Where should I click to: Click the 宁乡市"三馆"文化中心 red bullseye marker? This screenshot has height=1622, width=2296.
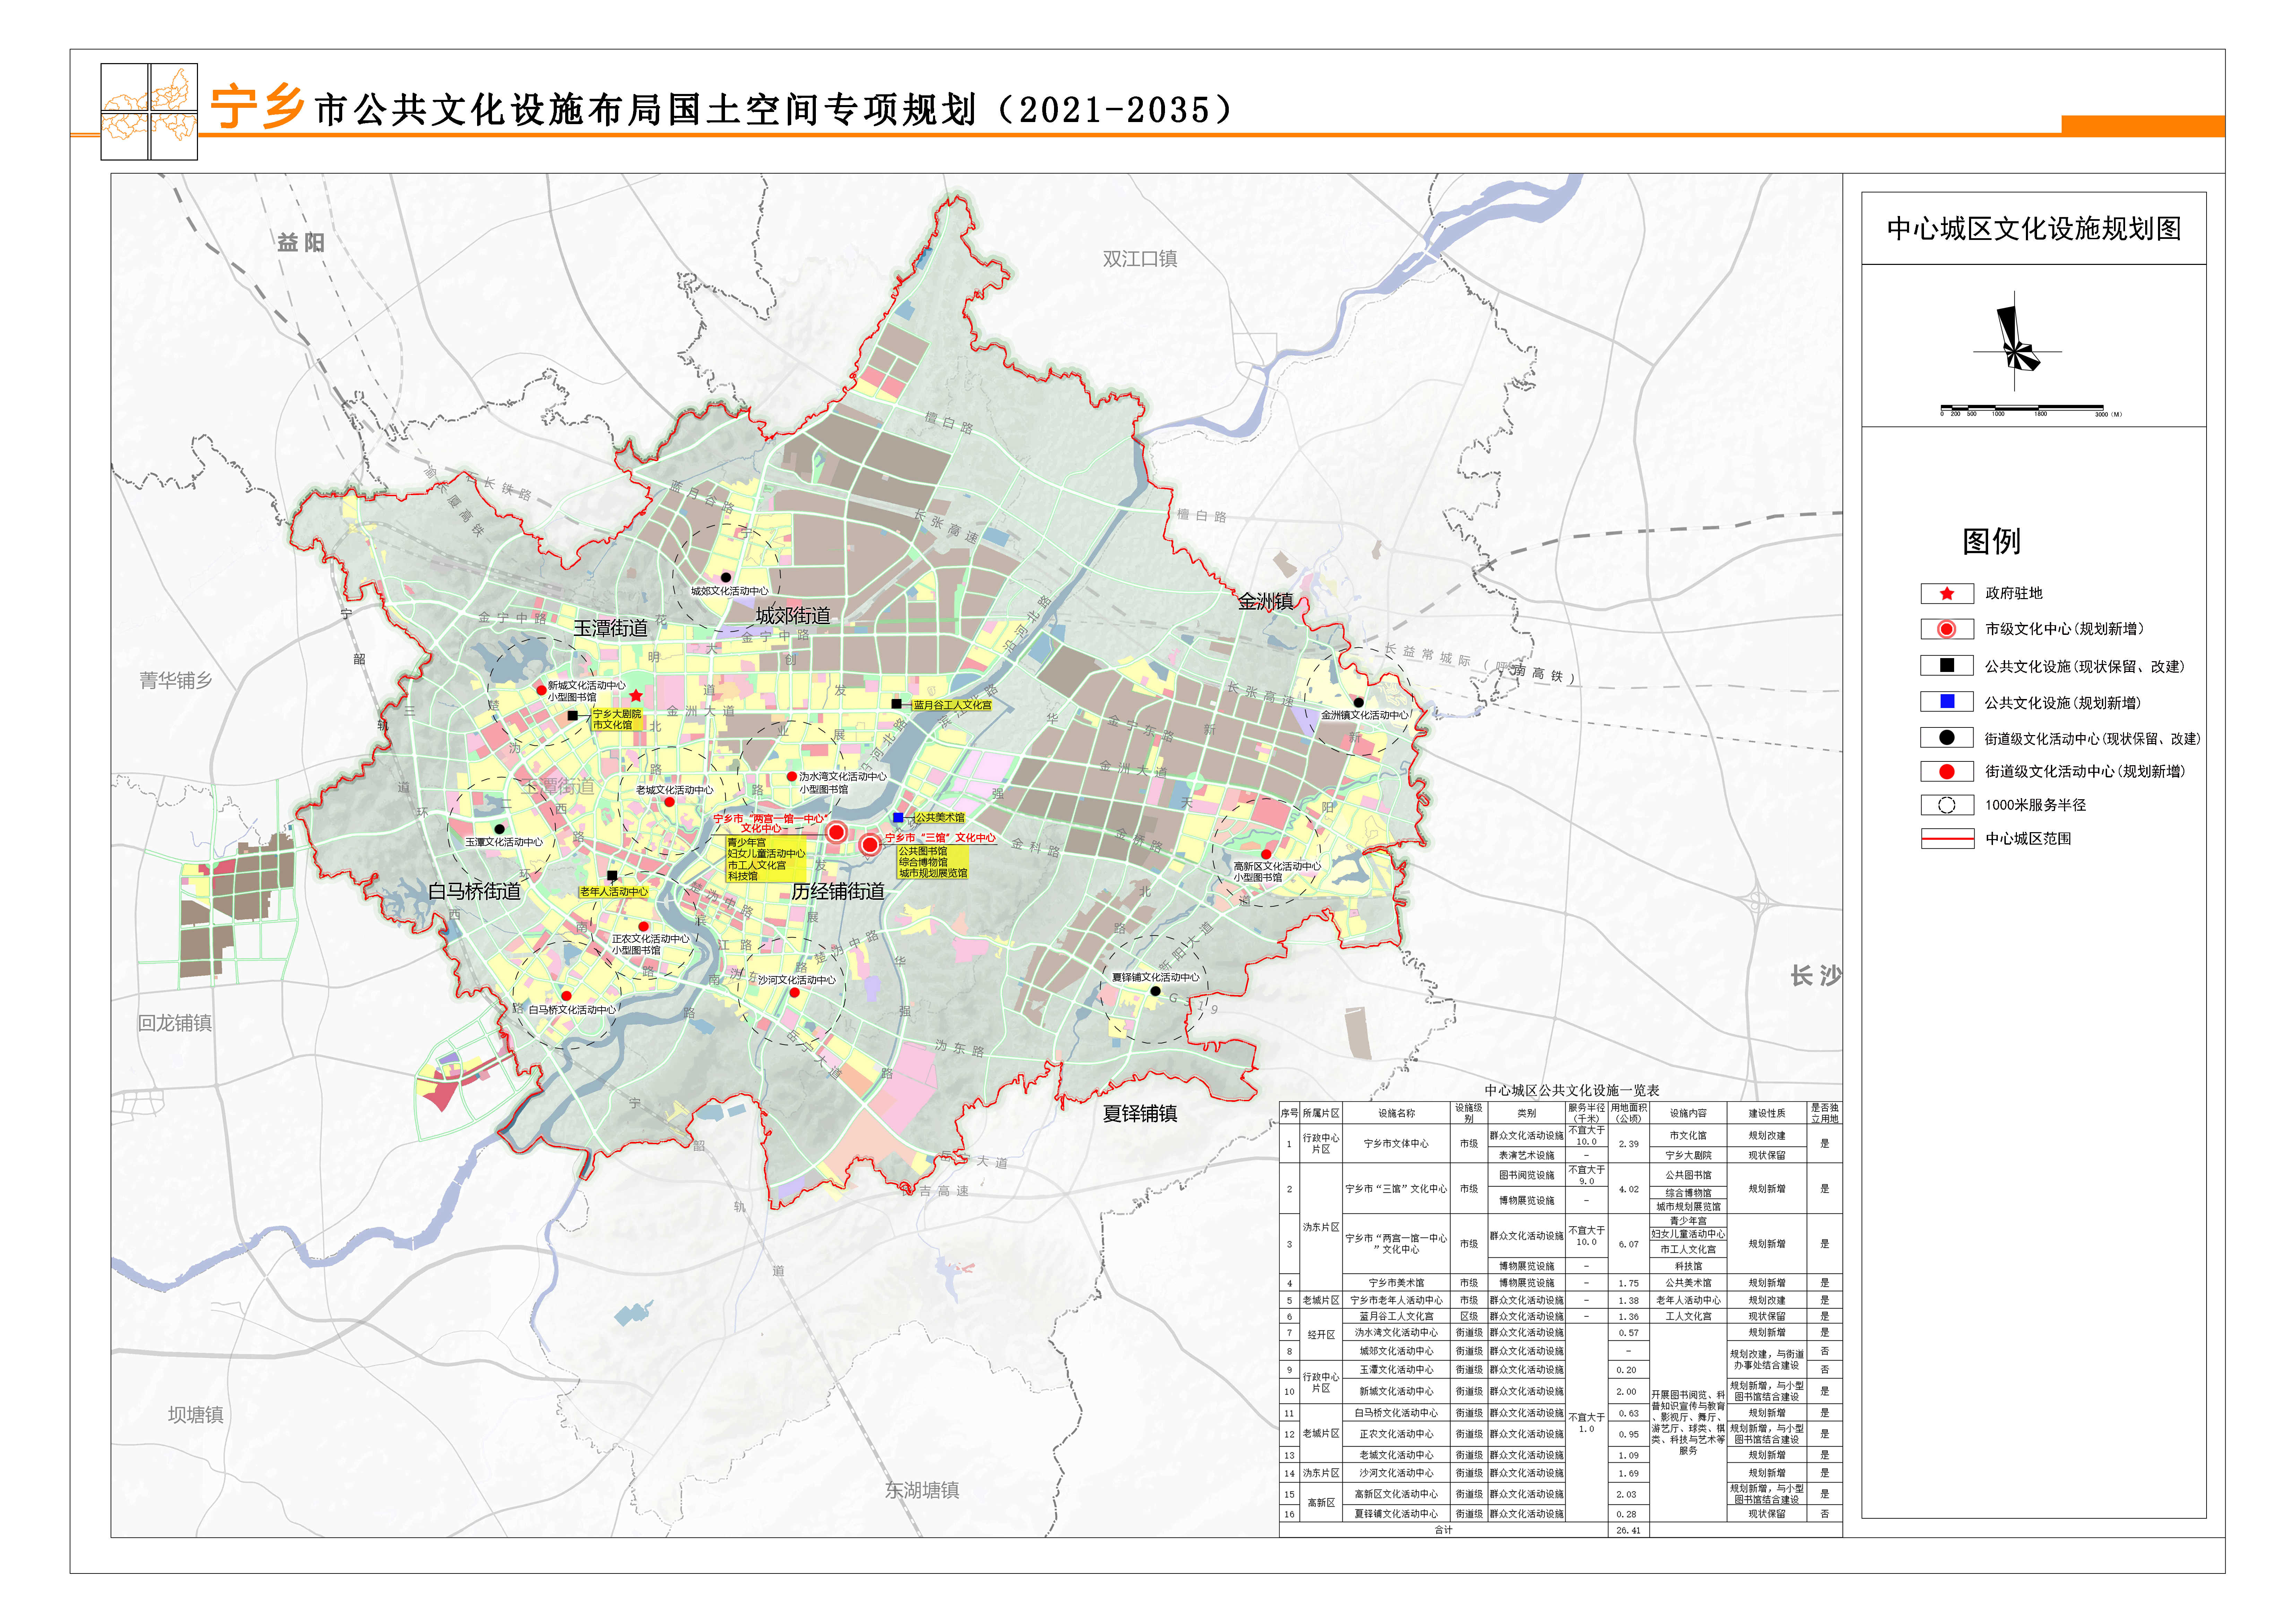(x=870, y=845)
